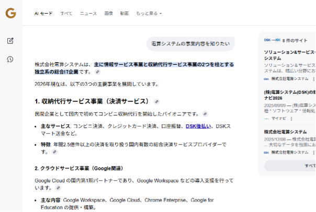Open 株式会社電算システム source card title
The image size is (316, 212).
coord(285,132)
